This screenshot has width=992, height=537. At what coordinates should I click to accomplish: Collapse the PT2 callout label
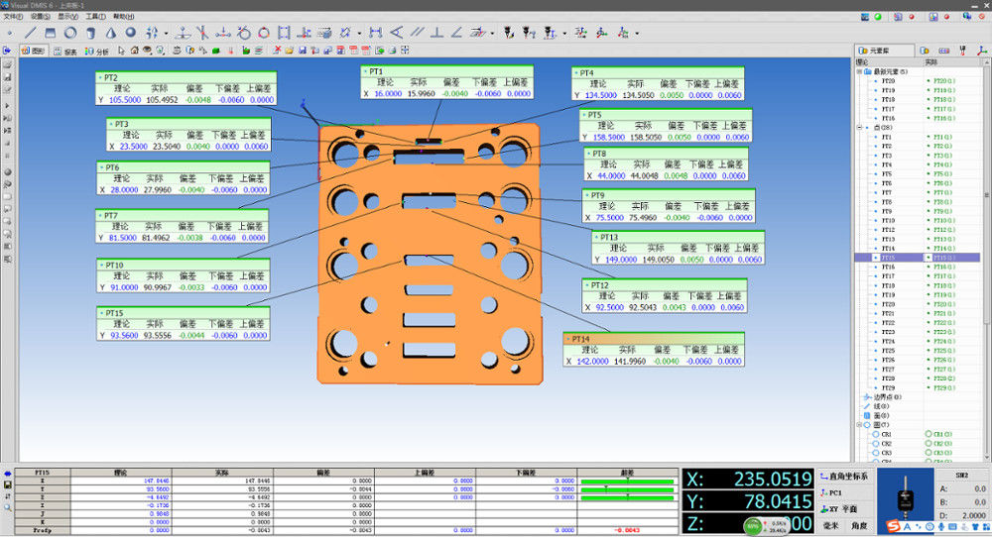pyautogui.click(x=100, y=77)
